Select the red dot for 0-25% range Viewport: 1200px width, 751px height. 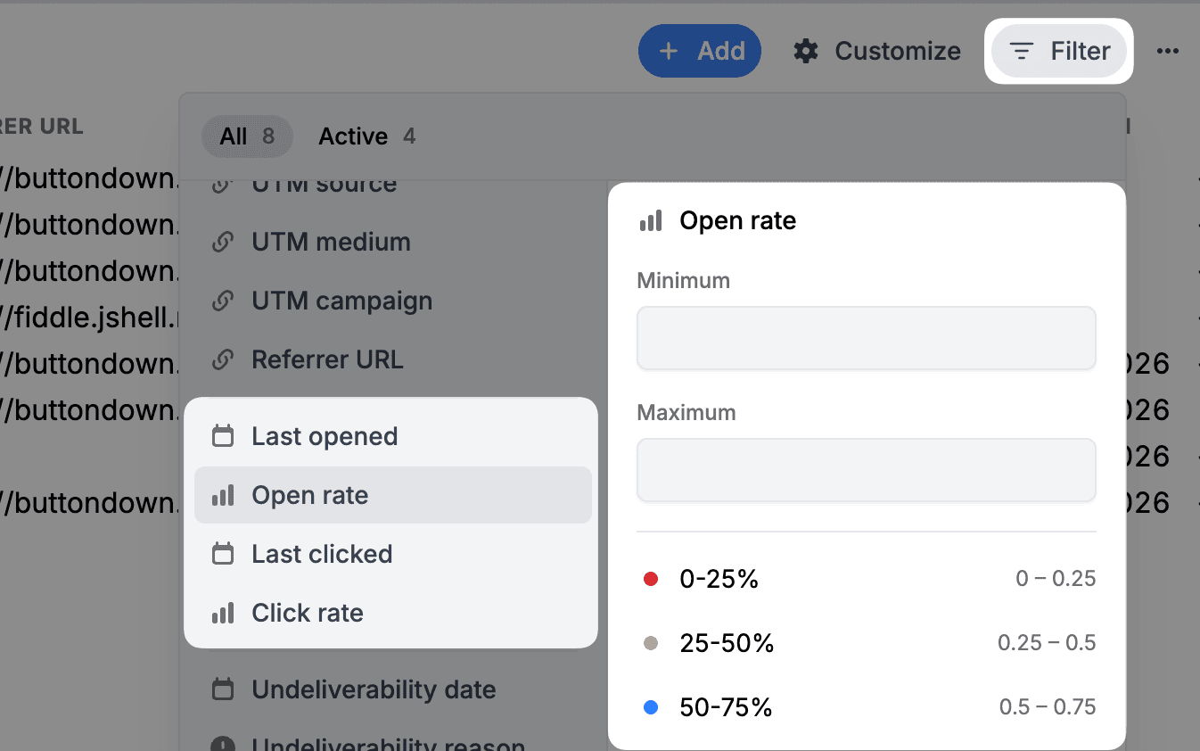tap(651, 579)
